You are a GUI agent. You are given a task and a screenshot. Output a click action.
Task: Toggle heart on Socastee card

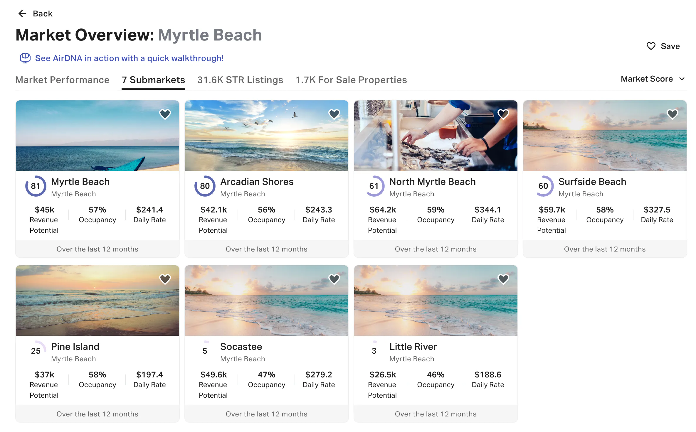(334, 279)
